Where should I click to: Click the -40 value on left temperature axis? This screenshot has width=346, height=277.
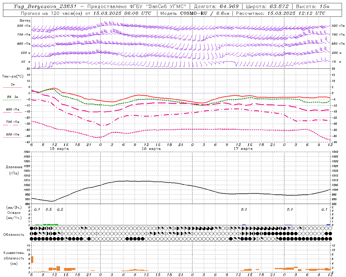point(28,142)
